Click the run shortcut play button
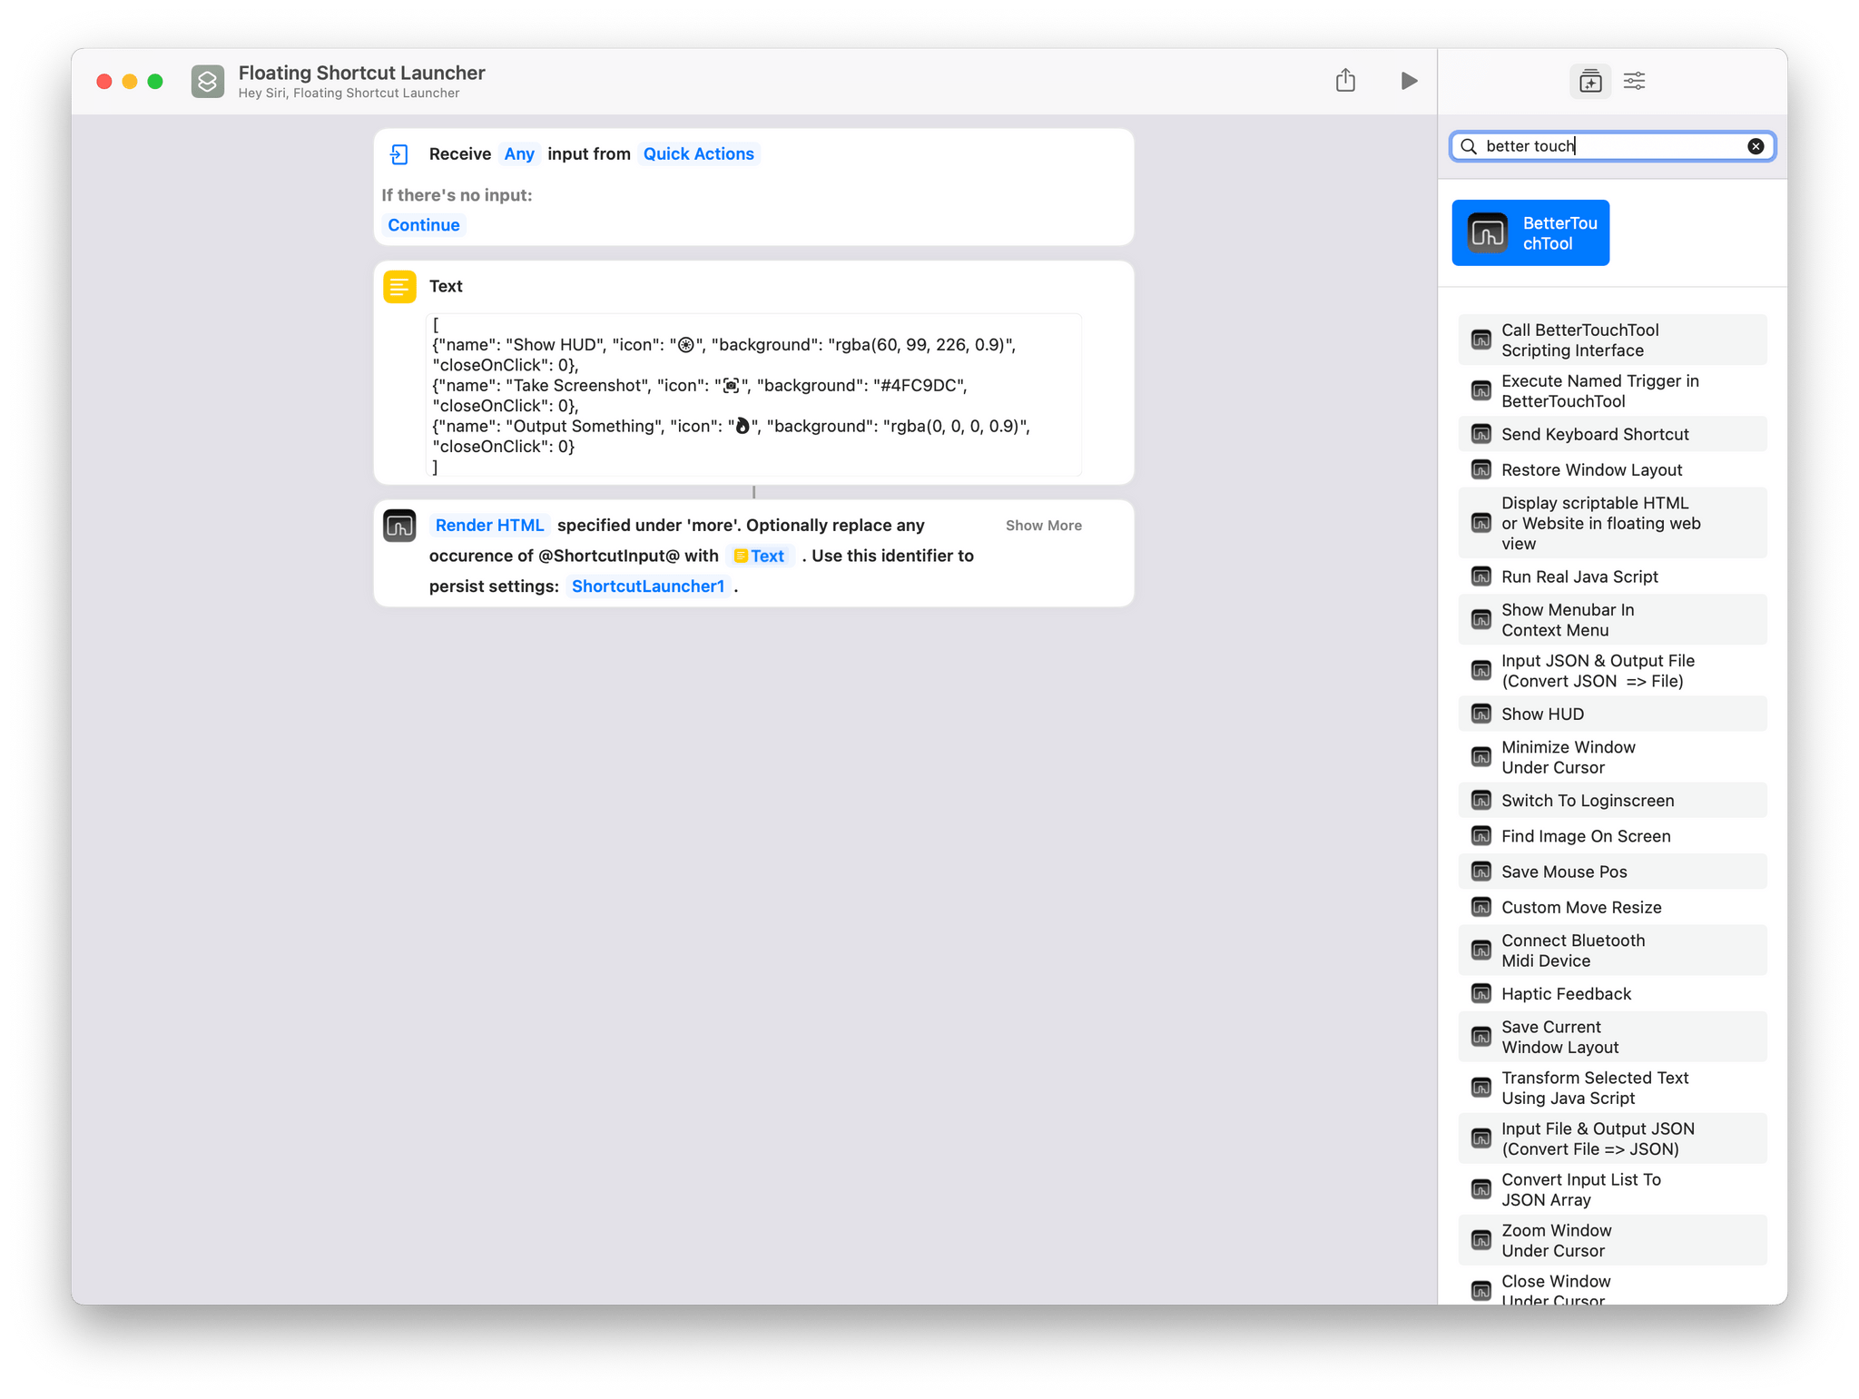This screenshot has width=1859, height=1399. click(x=1406, y=81)
